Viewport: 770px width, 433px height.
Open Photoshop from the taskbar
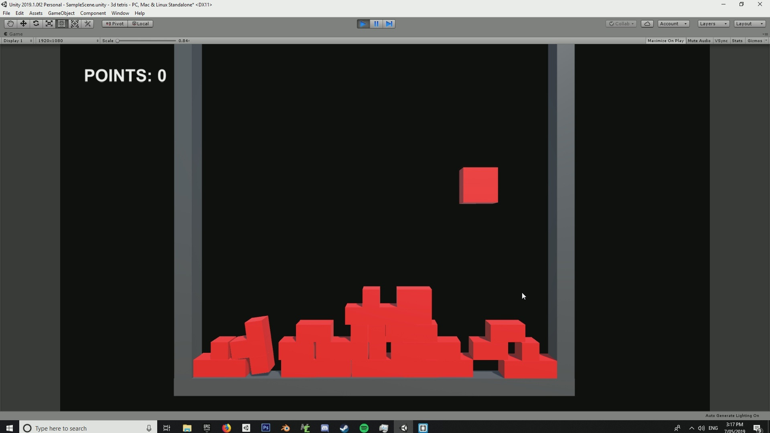(x=266, y=428)
